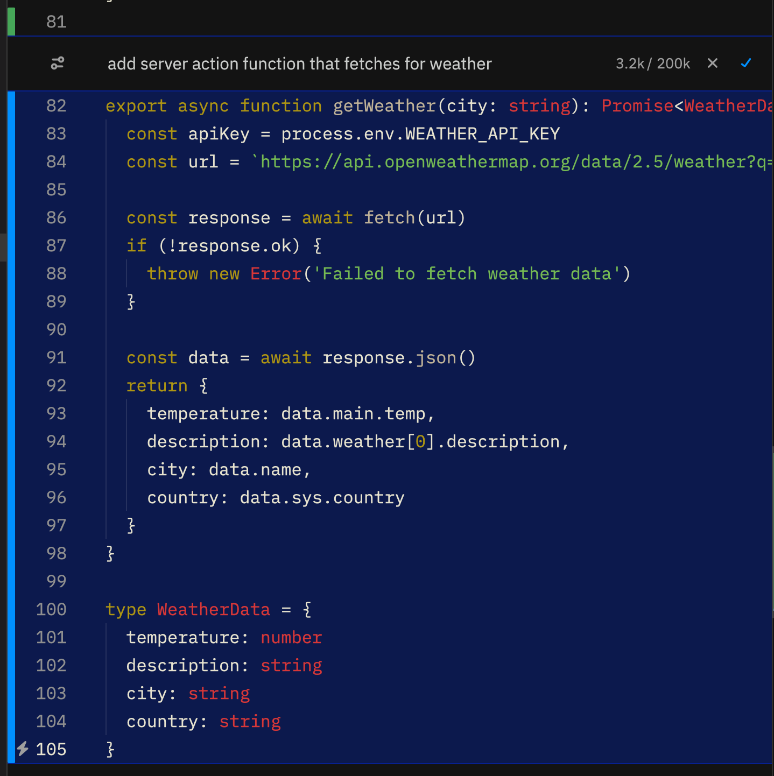Viewport: 774px width, 776px height.
Task: Click the return keyword on line 92
Action: tap(157, 386)
